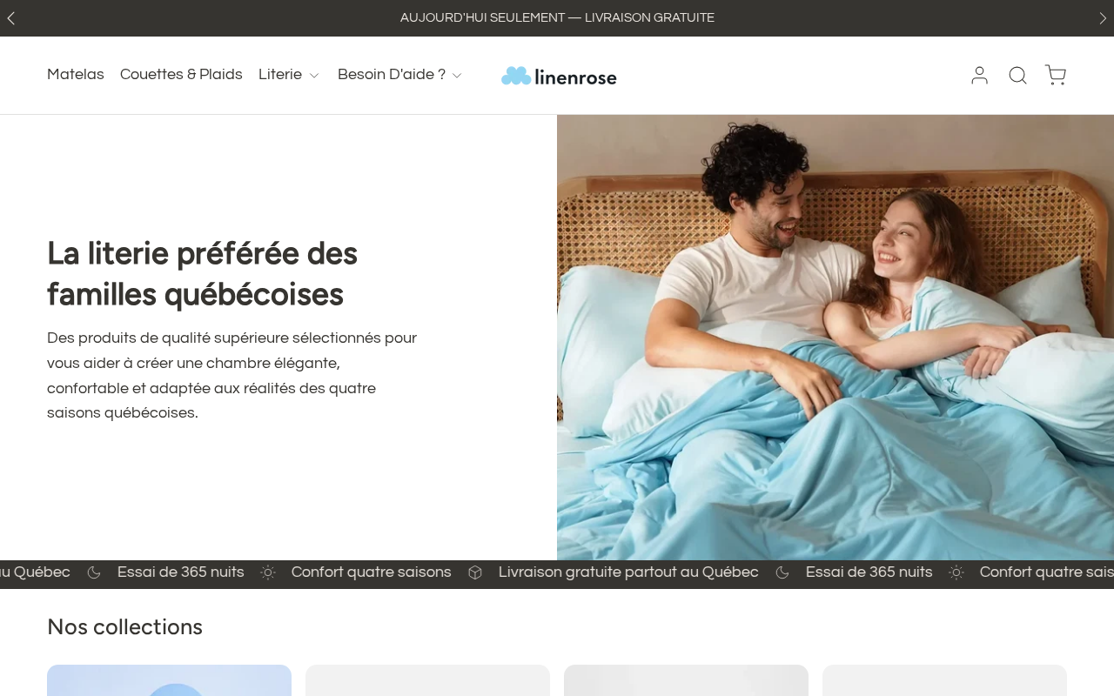The height and width of the screenshot is (696, 1114).
Task: Click the fully visible Livraison gratuite partout au Québec text
Action: pyautogui.click(x=628, y=572)
